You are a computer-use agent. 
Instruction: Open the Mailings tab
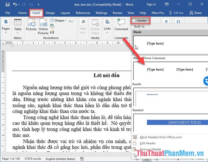pyautogui.click(x=101, y=13)
